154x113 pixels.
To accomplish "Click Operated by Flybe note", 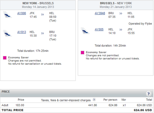I will click(x=140, y=24).
